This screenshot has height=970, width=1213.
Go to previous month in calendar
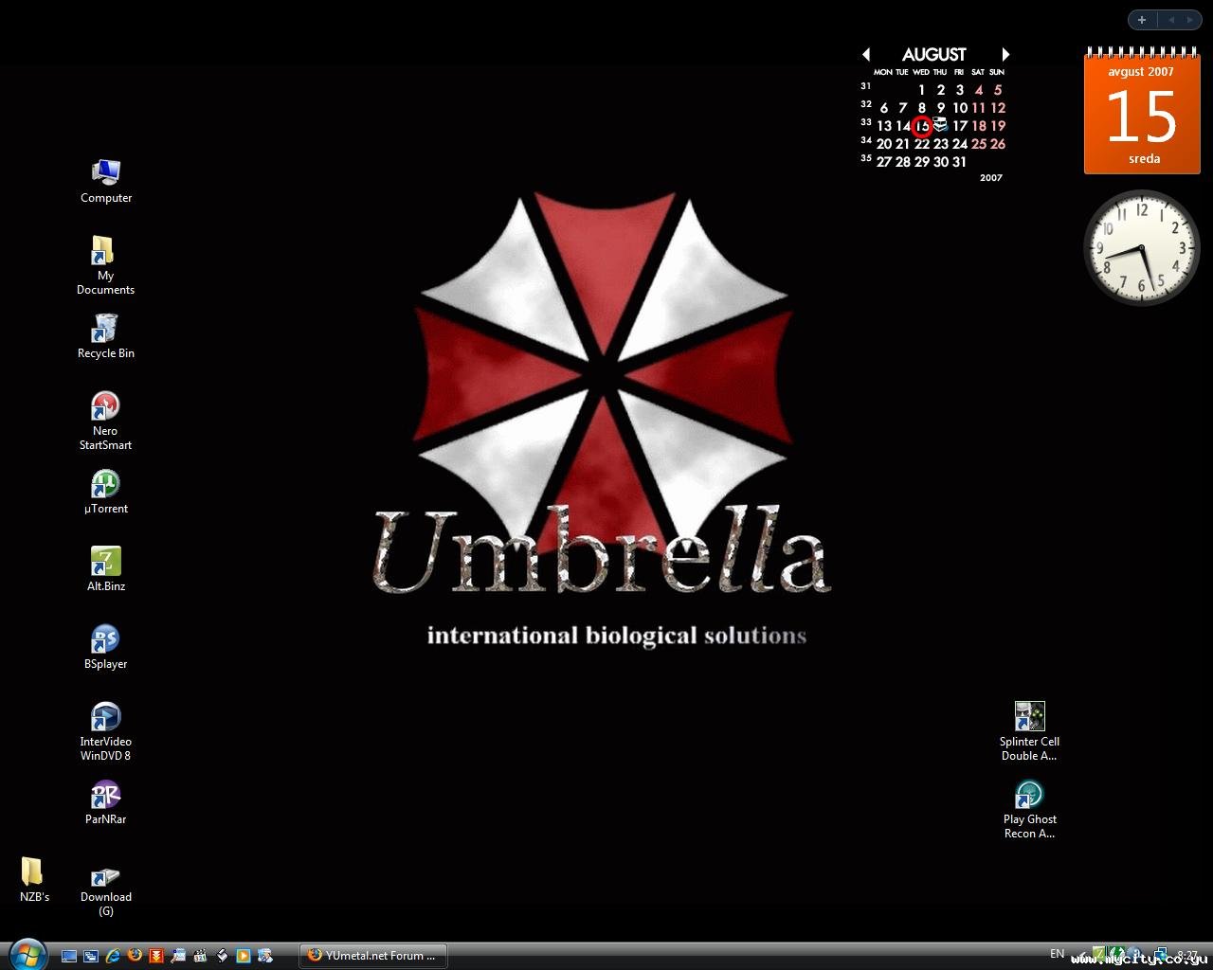tap(866, 55)
